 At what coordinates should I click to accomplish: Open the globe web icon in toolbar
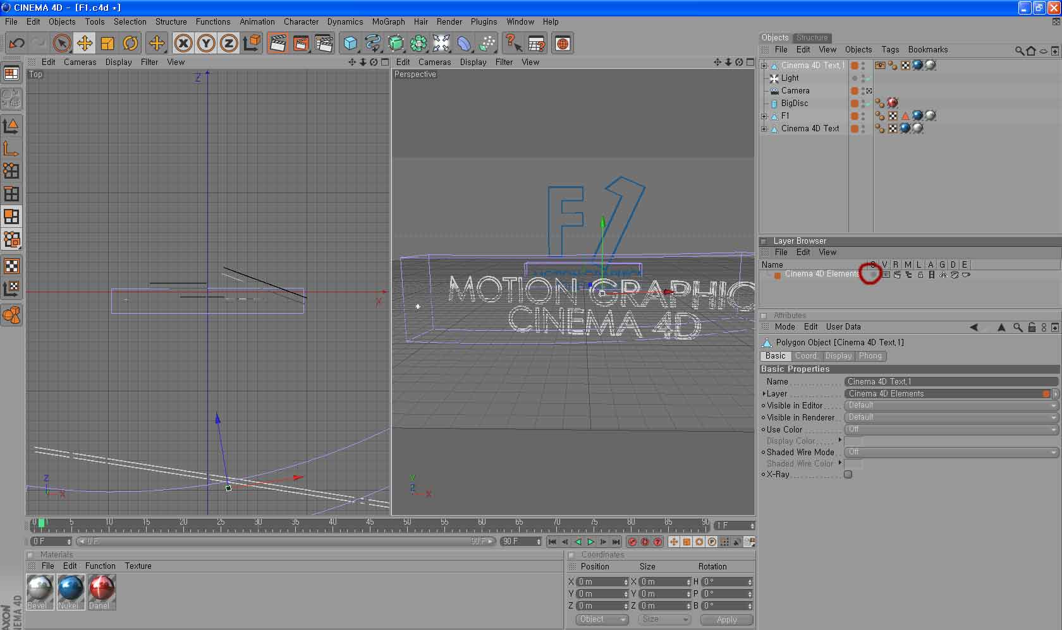click(563, 44)
